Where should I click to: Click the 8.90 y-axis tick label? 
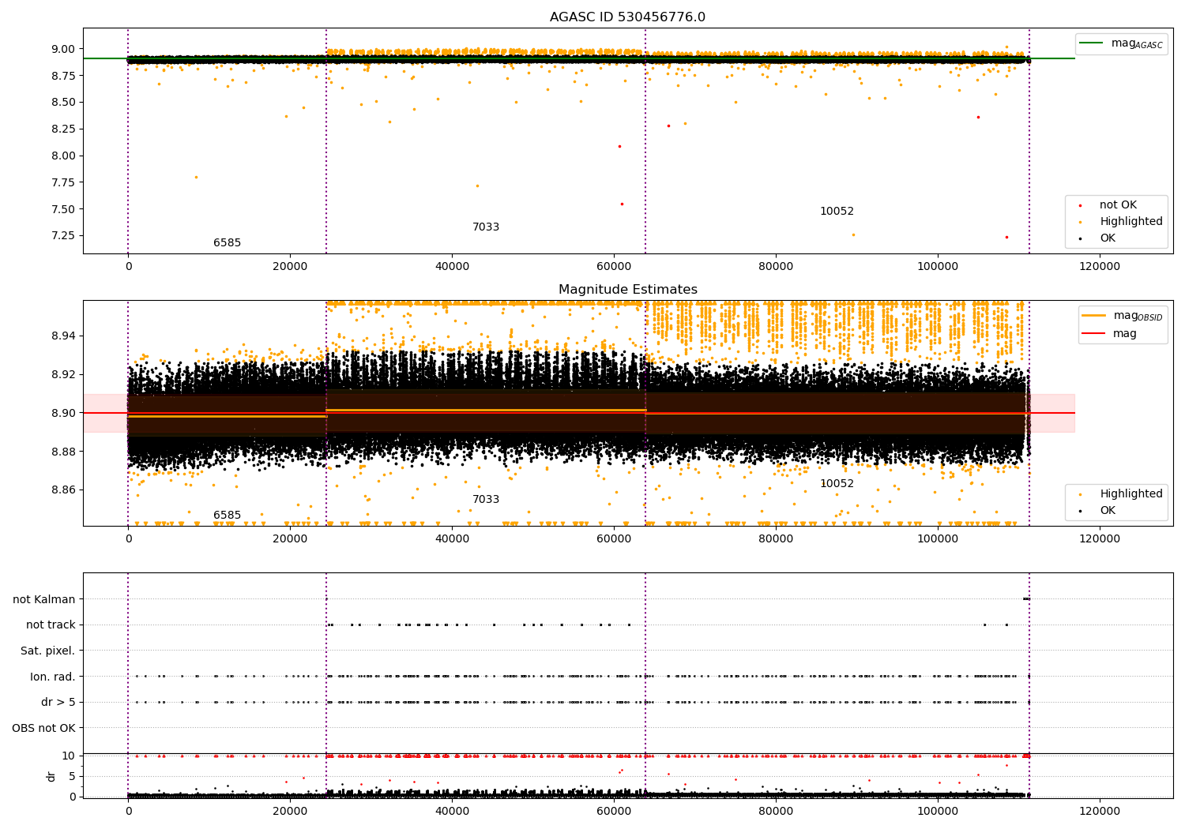tap(63, 413)
